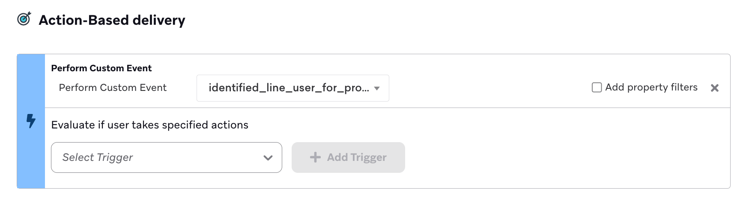
Task: Click the Add property filters label text
Action: click(651, 87)
